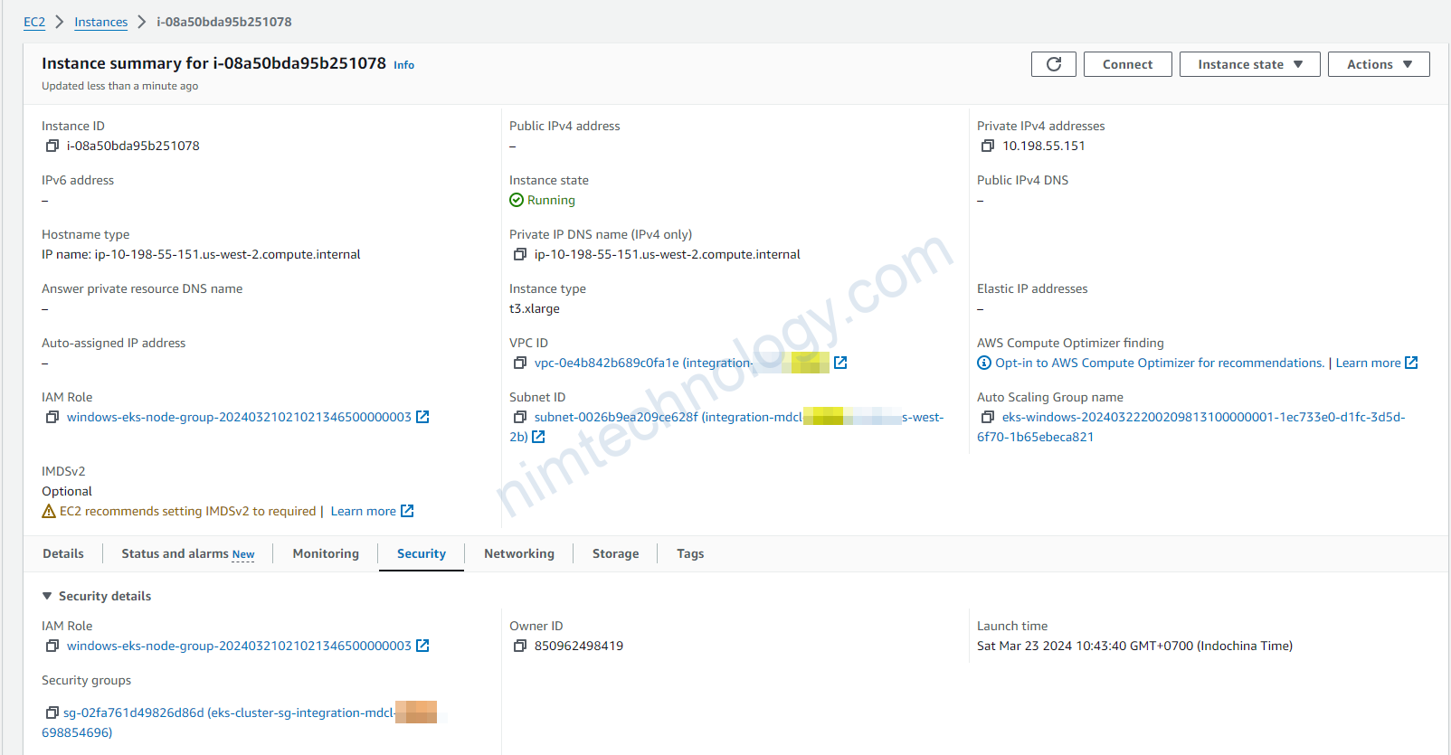The width and height of the screenshot is (1451, 755).
Task: Open the Storage tab
Action: pos(615,553)
